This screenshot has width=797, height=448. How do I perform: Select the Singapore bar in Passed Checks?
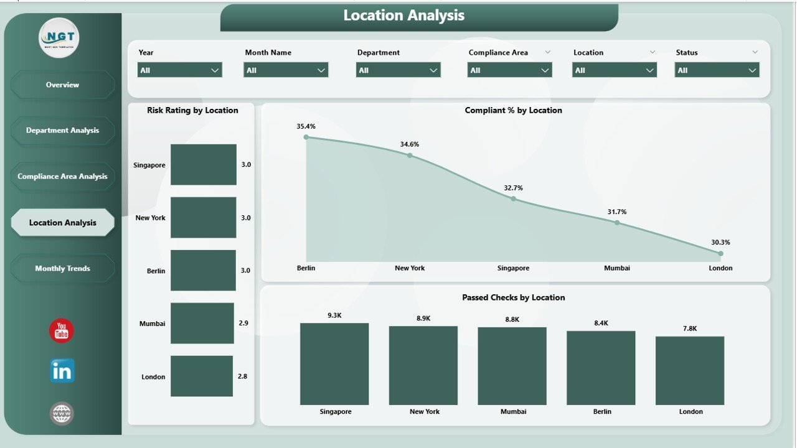(x=334, y=364)
